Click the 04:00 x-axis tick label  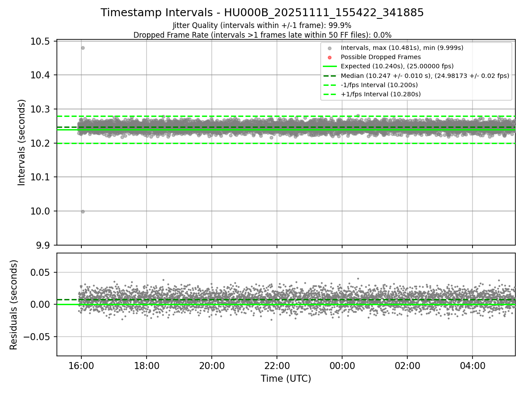click(x=472, y=366)
